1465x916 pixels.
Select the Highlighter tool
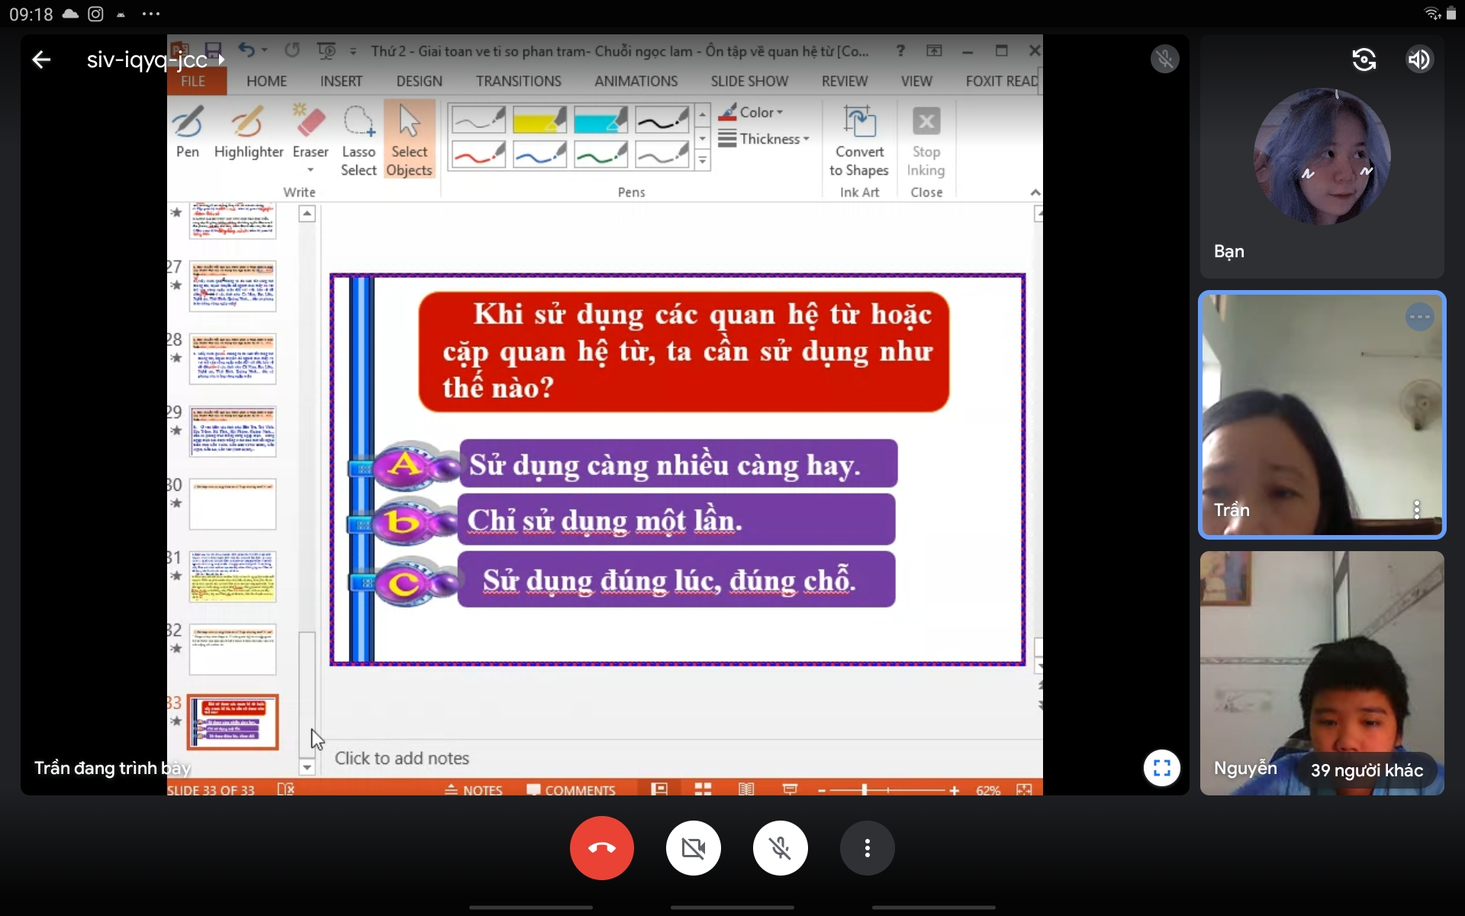(248, 132)
